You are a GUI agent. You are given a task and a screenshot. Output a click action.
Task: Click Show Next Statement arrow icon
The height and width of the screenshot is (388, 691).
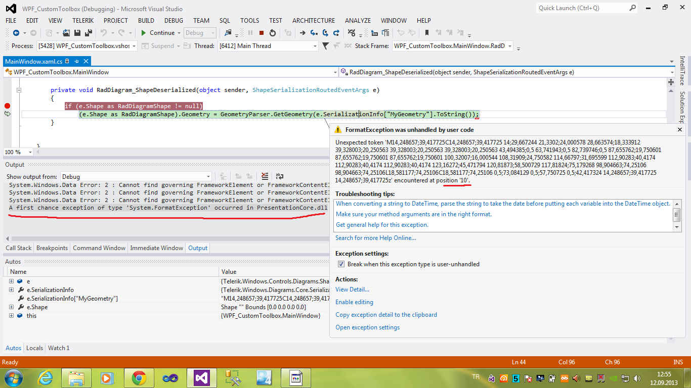tap(303, 33)
